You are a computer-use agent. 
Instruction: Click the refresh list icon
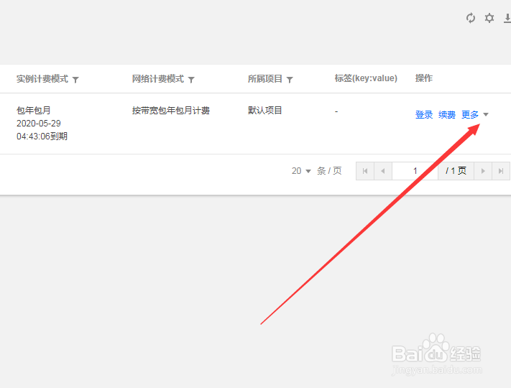pos(471,18)
